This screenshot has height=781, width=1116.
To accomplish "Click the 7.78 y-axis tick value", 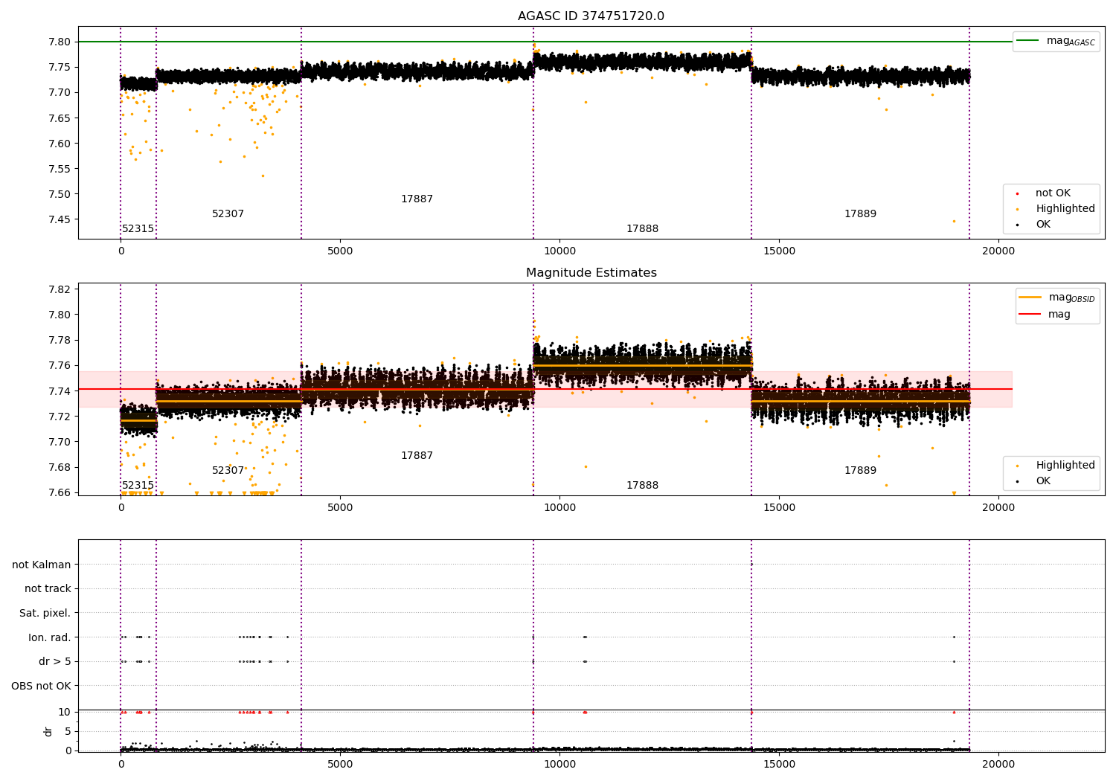I will tap(60, 340).
